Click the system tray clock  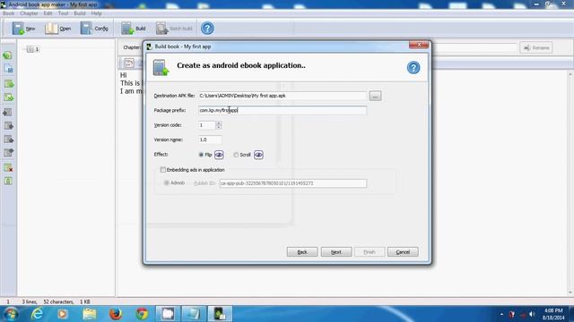pyautogui.click(x=553, y=314)
